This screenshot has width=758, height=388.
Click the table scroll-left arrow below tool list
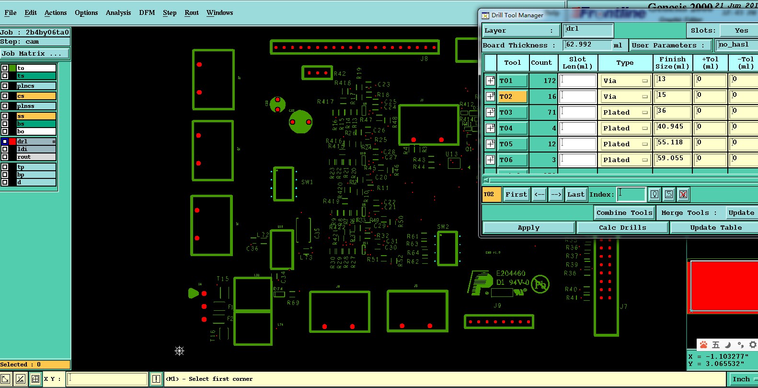(x=487, y=180)
